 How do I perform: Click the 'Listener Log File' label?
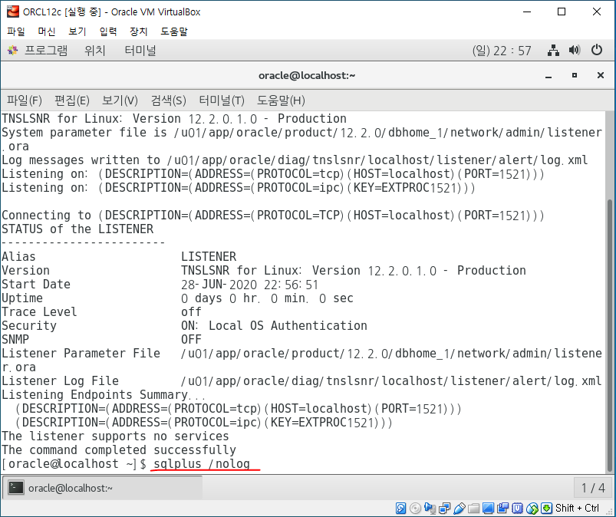click(x=60, y=381)
